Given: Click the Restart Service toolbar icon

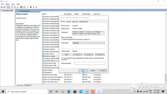Looking at the screenshot, I should 37,7.
